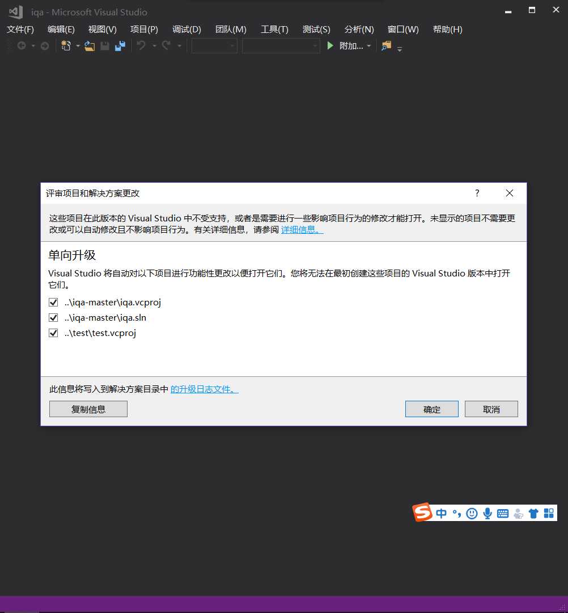This screenshot has width=568, height=613.
Task: Open the skin shirt icon in the IME bar
Action: coord(533,513)
